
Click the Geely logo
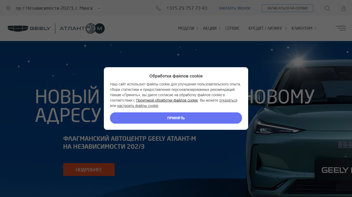tap(29, 28)
